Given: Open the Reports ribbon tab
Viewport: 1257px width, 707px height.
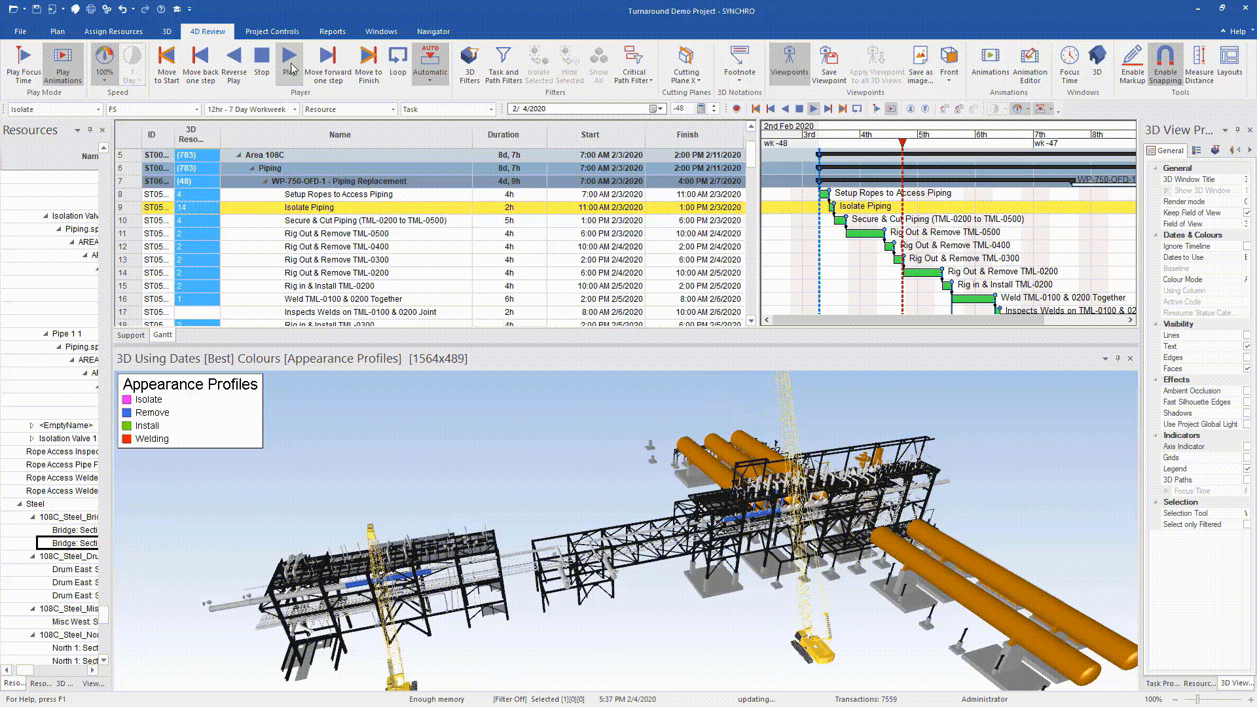Looking at the screenshot, I should pyautogui.click(x=332, y=31).
